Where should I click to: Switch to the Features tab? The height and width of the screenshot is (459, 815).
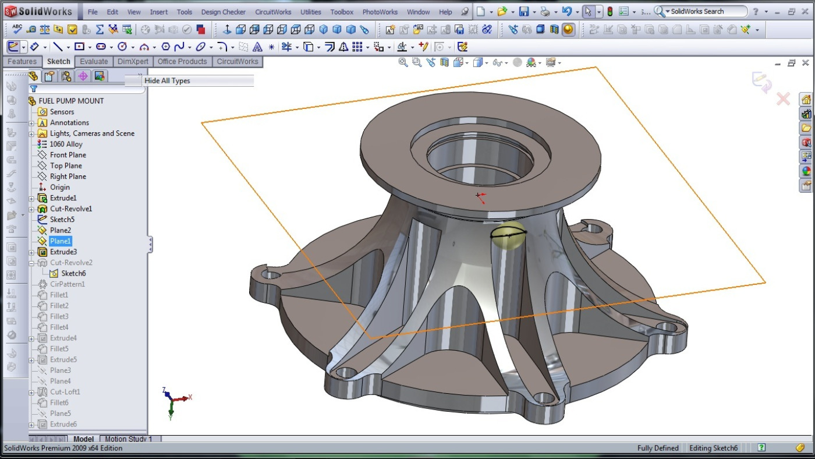point(22,62)
